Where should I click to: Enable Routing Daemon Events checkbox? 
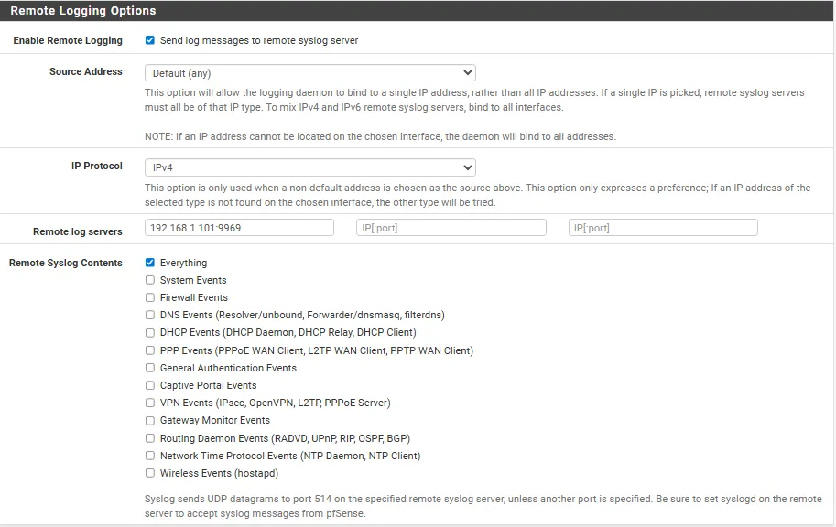coord(150,438)
